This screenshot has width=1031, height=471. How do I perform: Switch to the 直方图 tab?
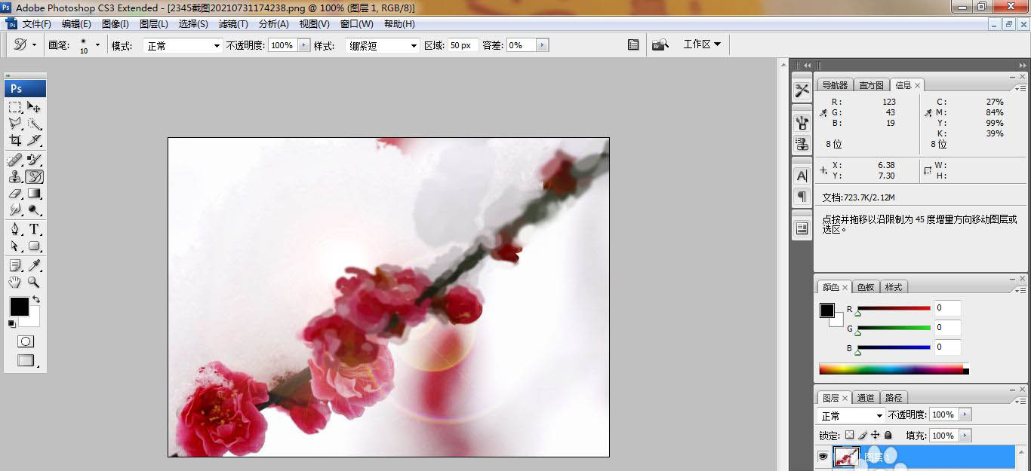872,85
